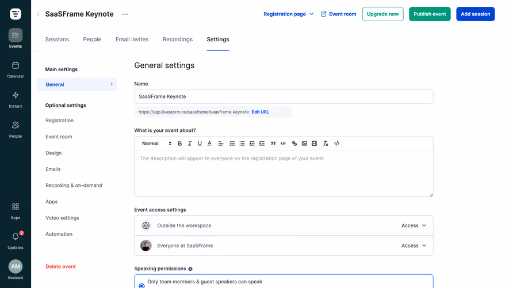Viewport: 509px width, 288px height.
Task: Click the Upgrade now button
Action: (382, 14)
